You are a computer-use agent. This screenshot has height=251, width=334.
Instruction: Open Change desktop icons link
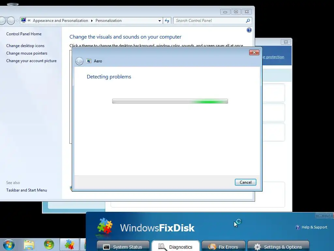point(25,46)
